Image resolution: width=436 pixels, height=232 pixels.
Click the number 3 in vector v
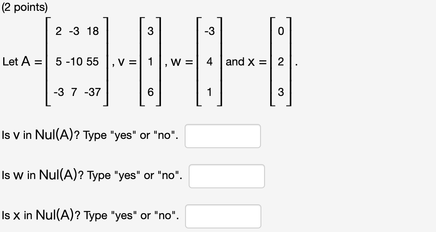pyautogui.click(x=151, y=31)
